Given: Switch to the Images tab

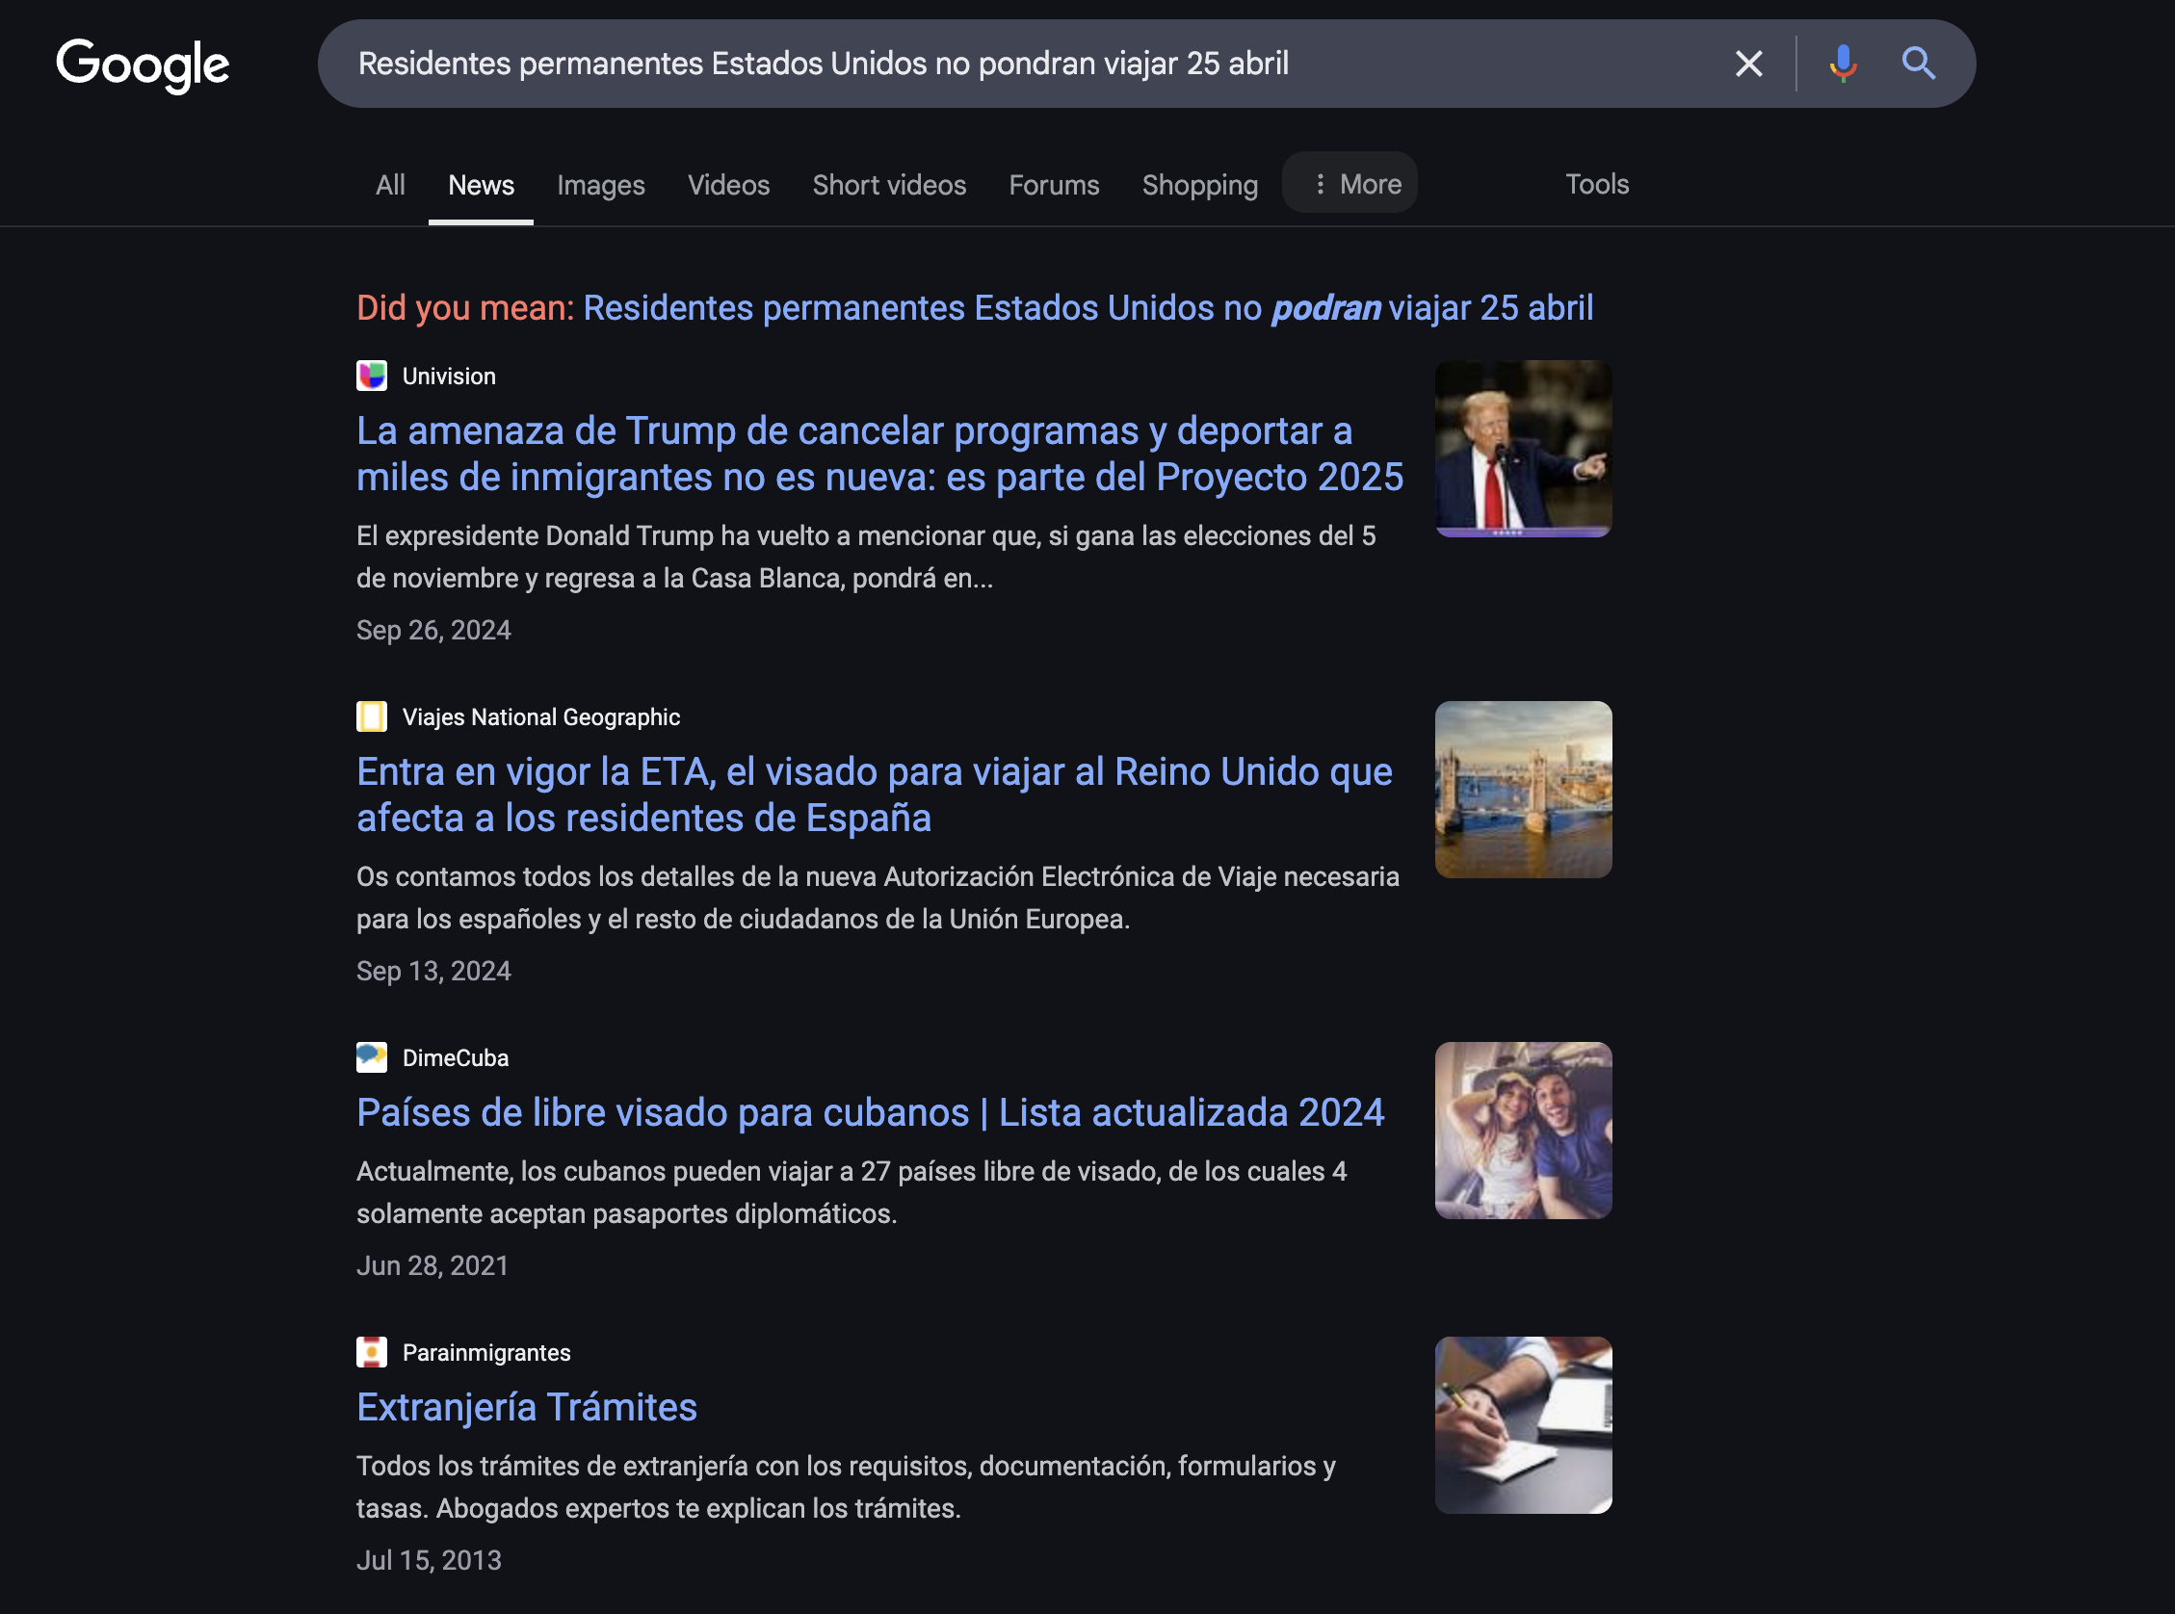Looking at the screenshot, I should click(600, 185).
